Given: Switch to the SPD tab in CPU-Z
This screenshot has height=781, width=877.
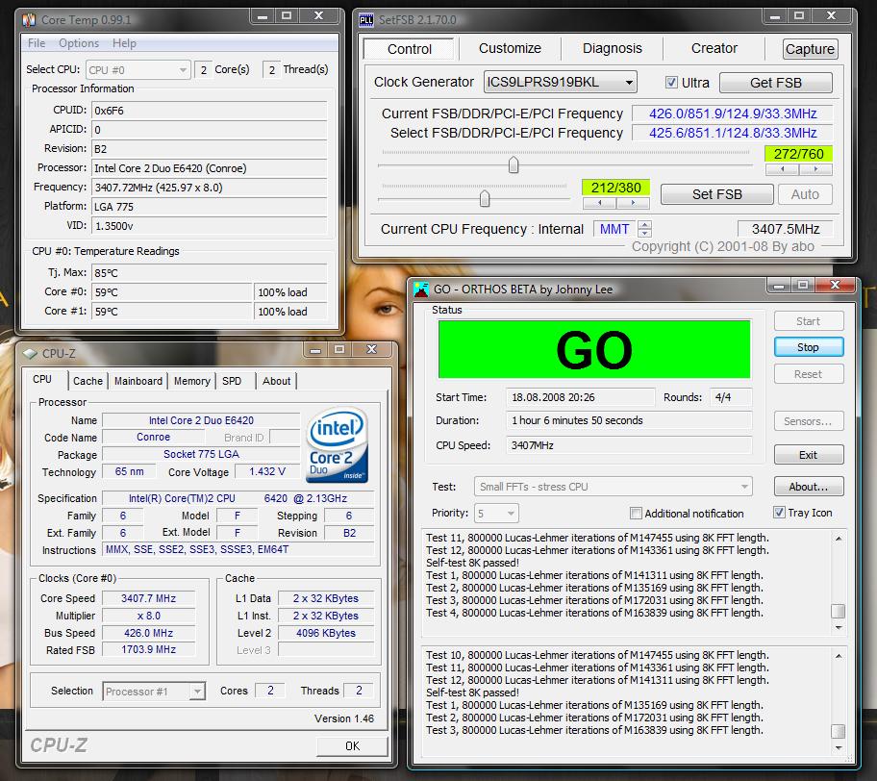Looking at the screenshot, I should pyautogui.click(x=232, y=381).
